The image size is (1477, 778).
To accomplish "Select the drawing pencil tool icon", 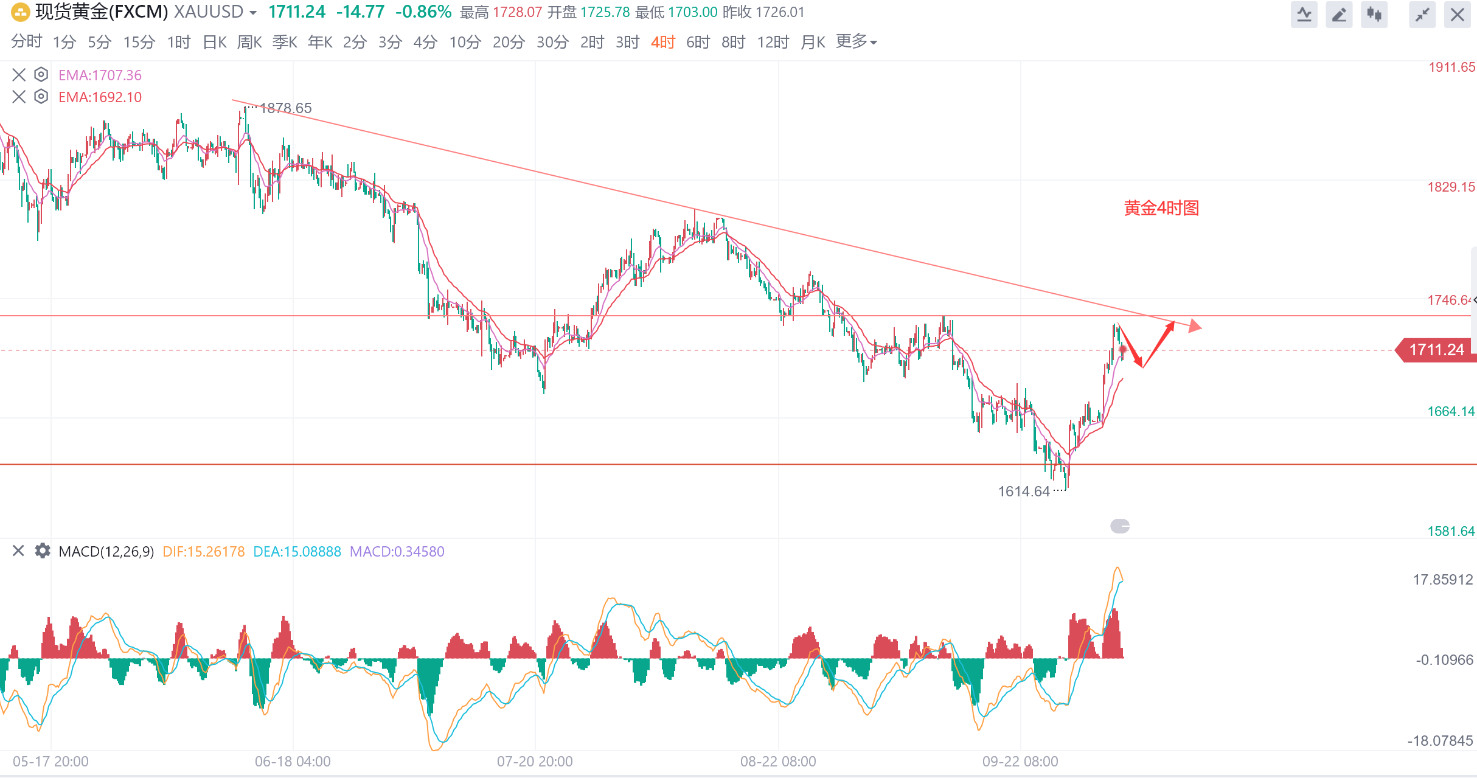I will pyautogui.click(x=1339, y=14).
